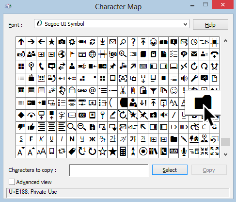Pick the @ symbol glyph
Screen dimensions: 236x202
coord(92,91)
